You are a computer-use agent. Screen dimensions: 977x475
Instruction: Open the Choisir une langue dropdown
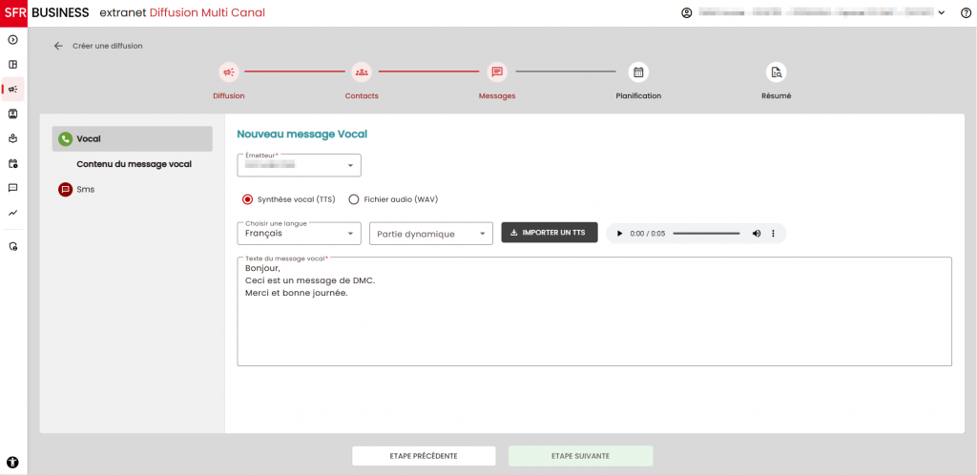[x=299, y=234]
